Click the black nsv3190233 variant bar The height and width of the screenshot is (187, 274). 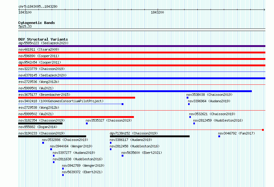click(x=52, y=136)
